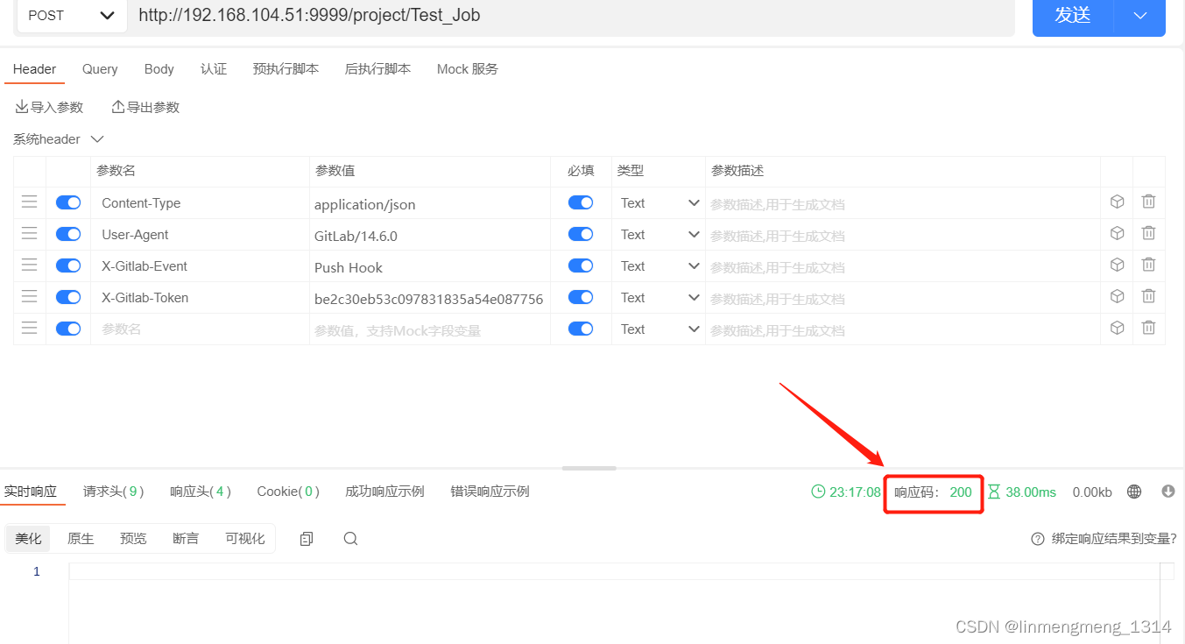Click the cube icon in the X-Gitlab-Token row
This screenshot has height=644, width=1185.
pos(1117,296)
